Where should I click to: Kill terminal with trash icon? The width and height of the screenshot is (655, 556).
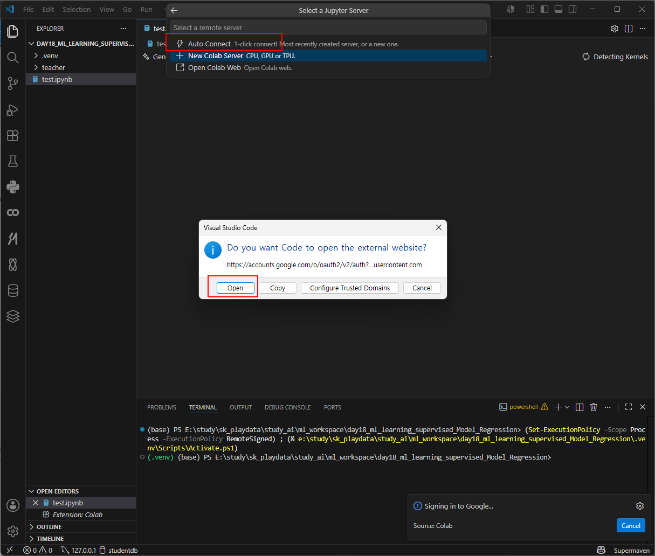pyautogui.click(x=594, y=407)
